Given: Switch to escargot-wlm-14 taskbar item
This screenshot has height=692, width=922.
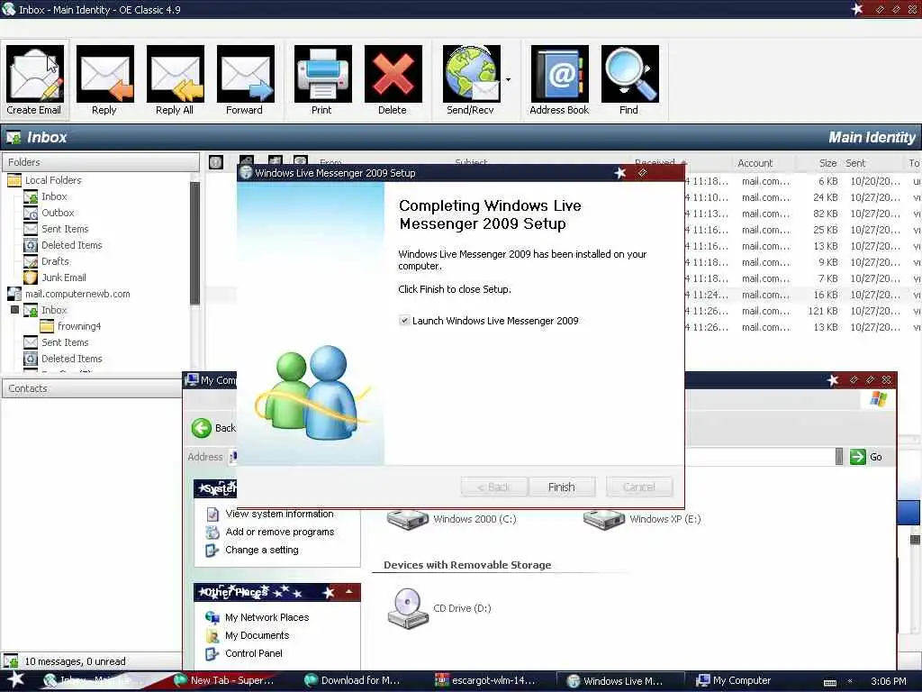Looking at the screenshot, I should point(485,681).
